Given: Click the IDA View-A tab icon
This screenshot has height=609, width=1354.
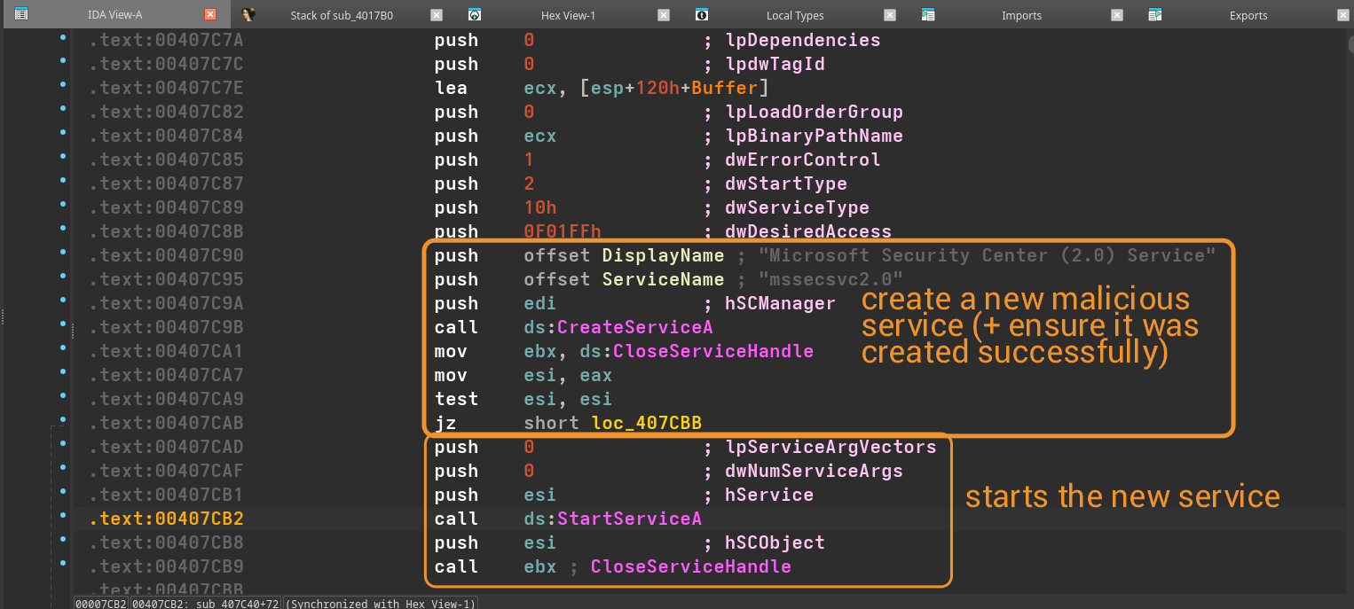Looking at the screenshot, I should point(21,14).
